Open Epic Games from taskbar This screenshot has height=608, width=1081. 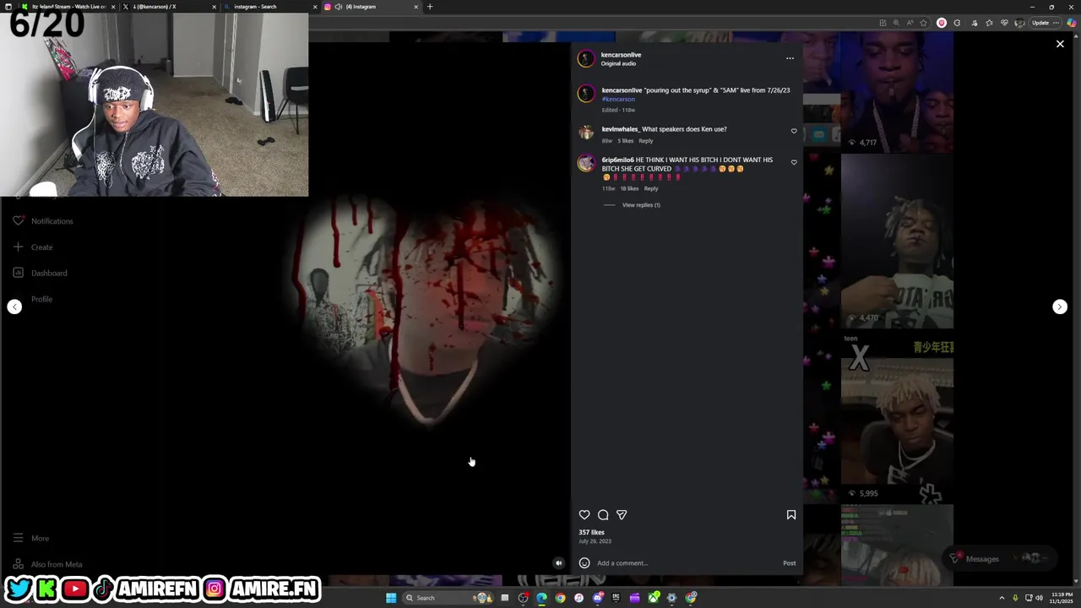[x=616, y=598]
